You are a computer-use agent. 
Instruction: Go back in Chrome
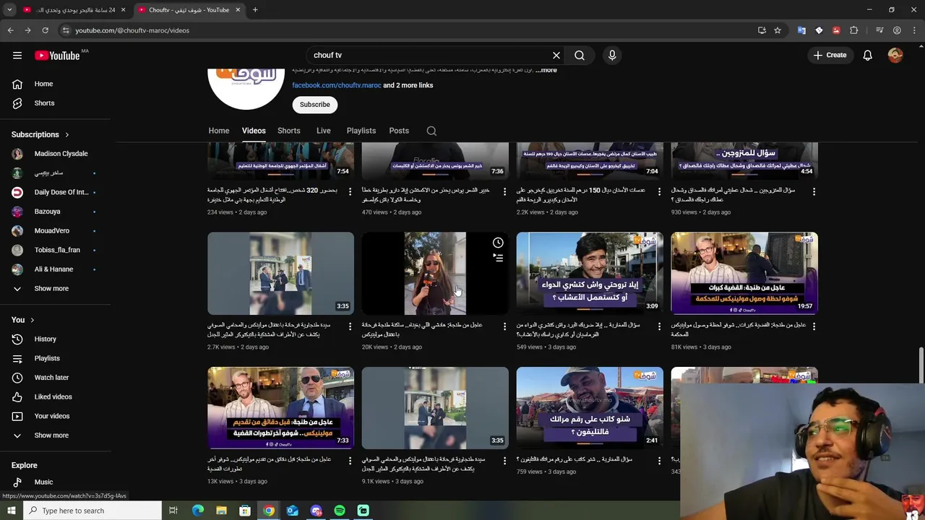click(10, 30)
